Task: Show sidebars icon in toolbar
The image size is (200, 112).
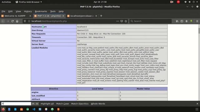Action: (182, 21)
